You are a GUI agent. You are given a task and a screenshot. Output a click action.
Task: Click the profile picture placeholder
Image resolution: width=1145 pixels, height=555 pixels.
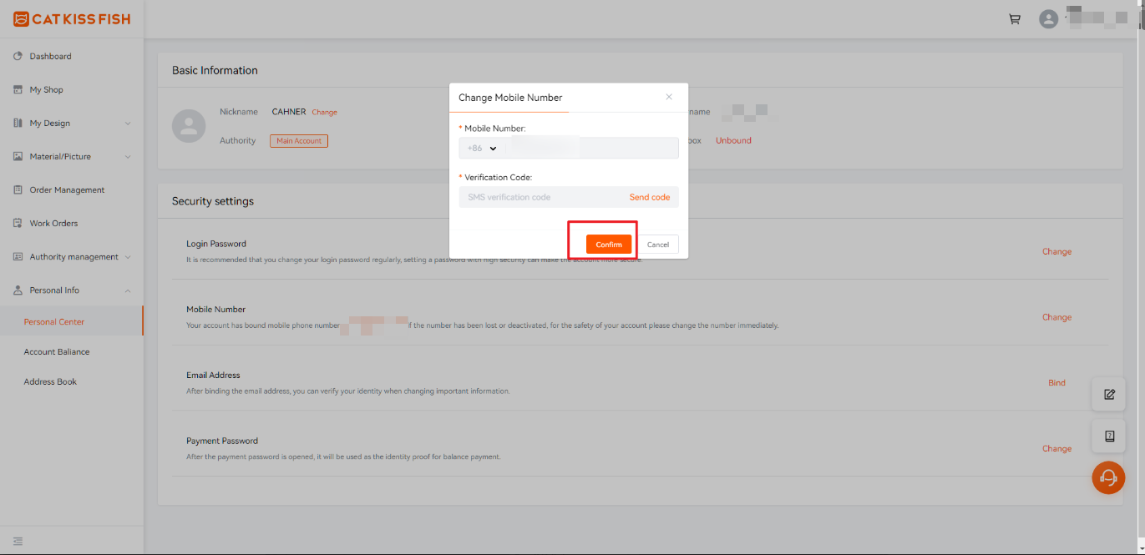(x=189, y=125)
